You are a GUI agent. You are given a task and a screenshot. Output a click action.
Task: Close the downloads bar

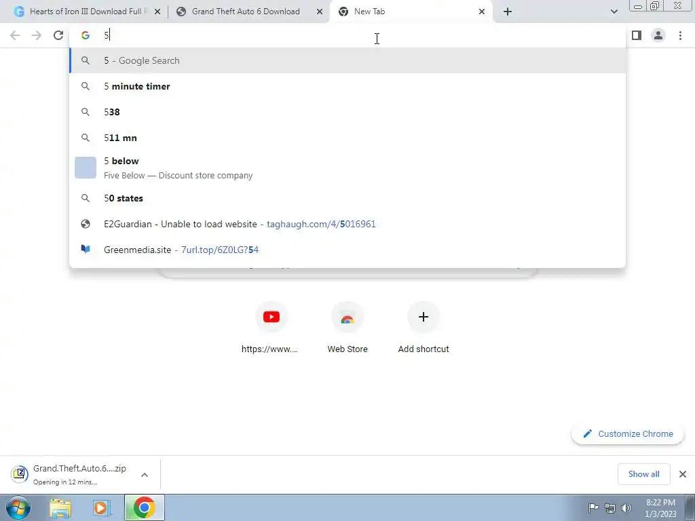(x=683, y=474)
